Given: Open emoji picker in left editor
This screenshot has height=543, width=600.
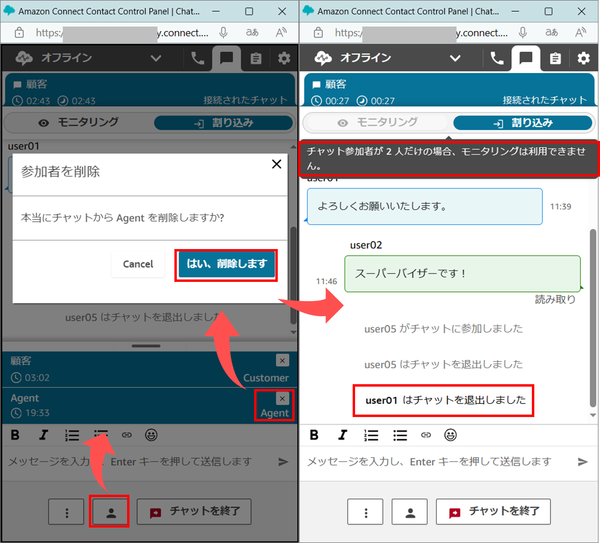Looking at the screenshot, I should [x=151, y=435].
